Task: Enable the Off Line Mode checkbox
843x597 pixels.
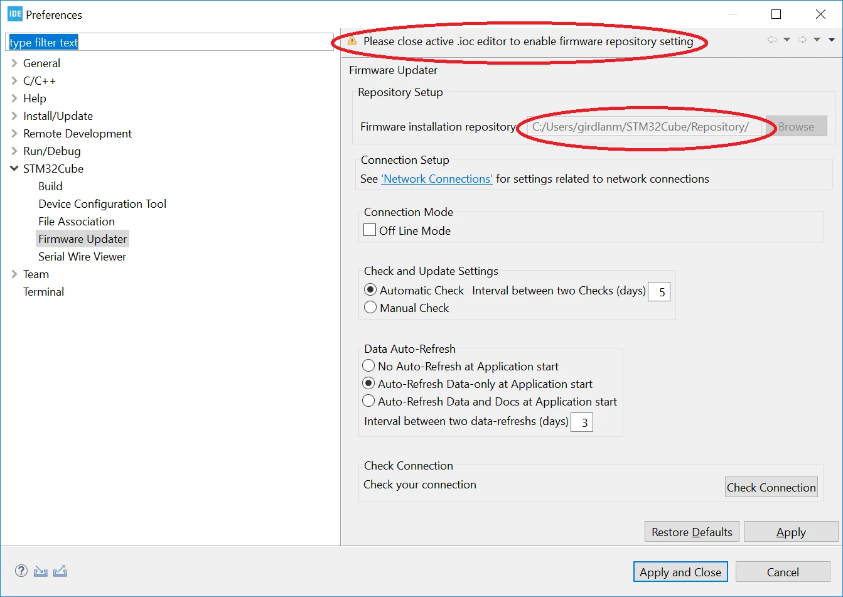Action: [x=370, y=230]
